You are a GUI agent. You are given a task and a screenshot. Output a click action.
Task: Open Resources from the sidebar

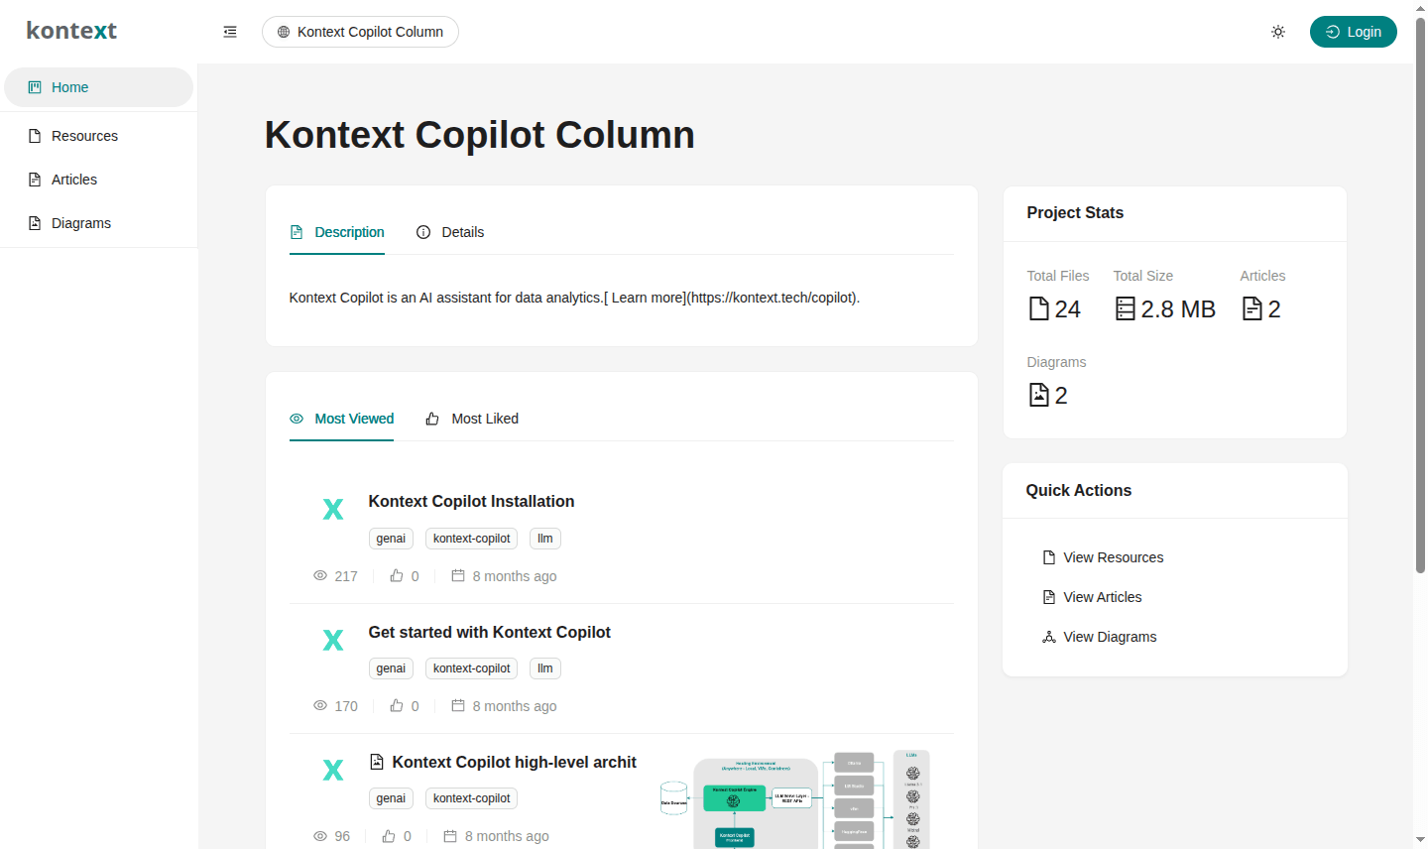(x=98, y=136)
